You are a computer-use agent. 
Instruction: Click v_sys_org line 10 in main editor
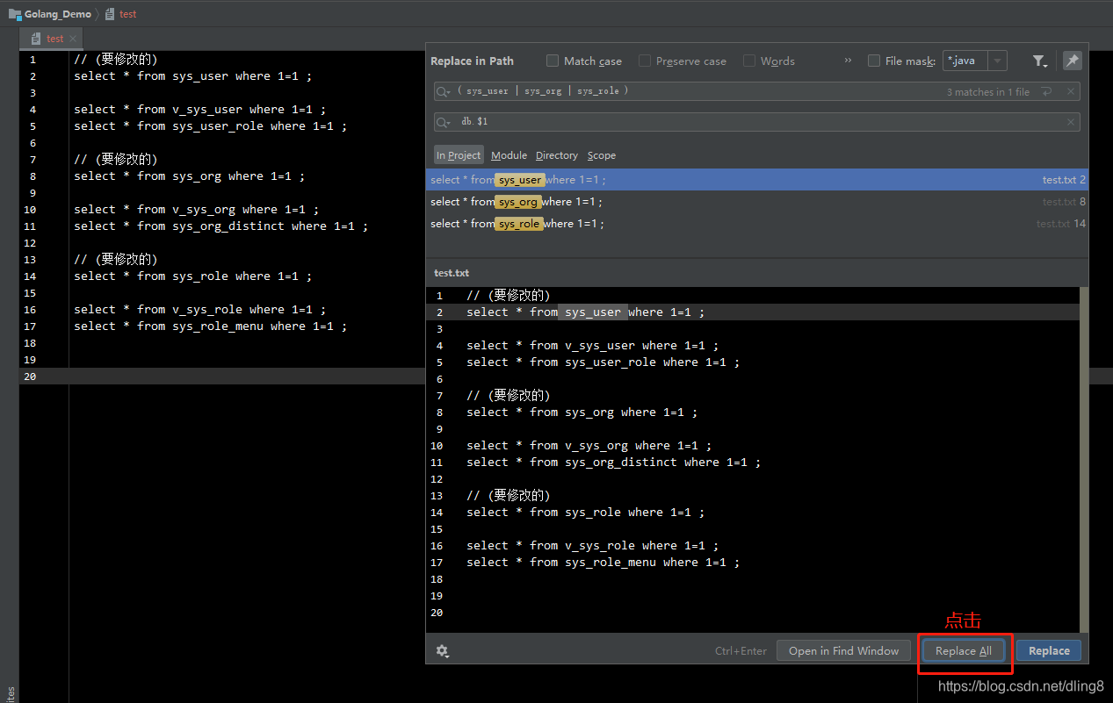197,209
